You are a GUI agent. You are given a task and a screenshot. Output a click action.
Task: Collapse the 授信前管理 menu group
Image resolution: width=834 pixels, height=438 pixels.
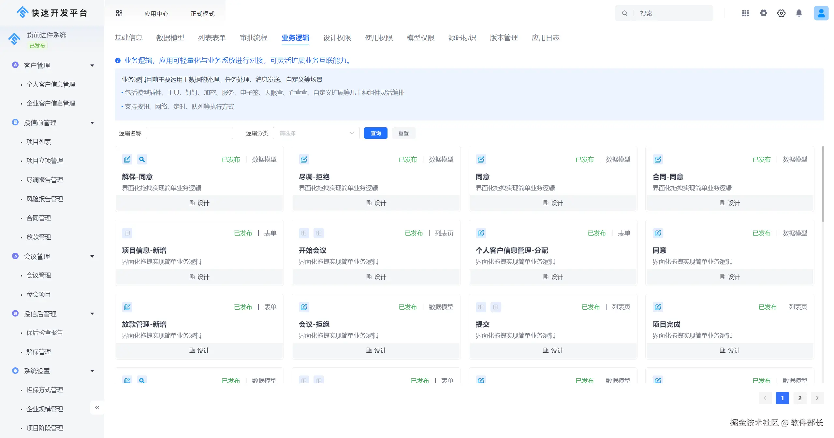click(92, 123)
